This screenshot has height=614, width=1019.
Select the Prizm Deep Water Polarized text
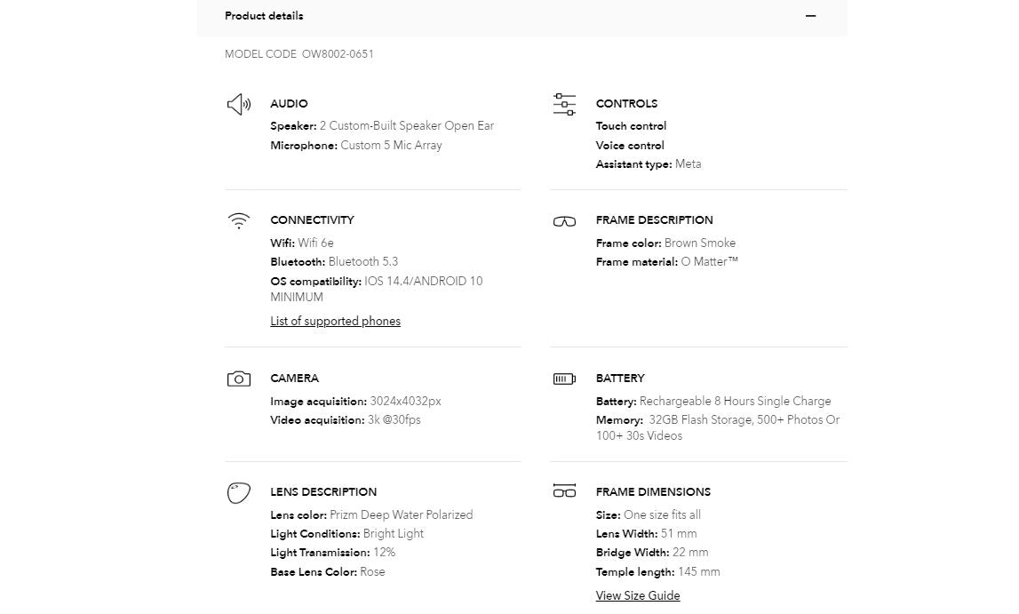[401, 515]
